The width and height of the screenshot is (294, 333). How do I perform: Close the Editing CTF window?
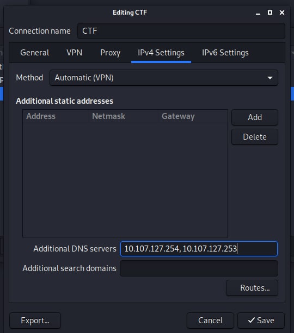282,12
